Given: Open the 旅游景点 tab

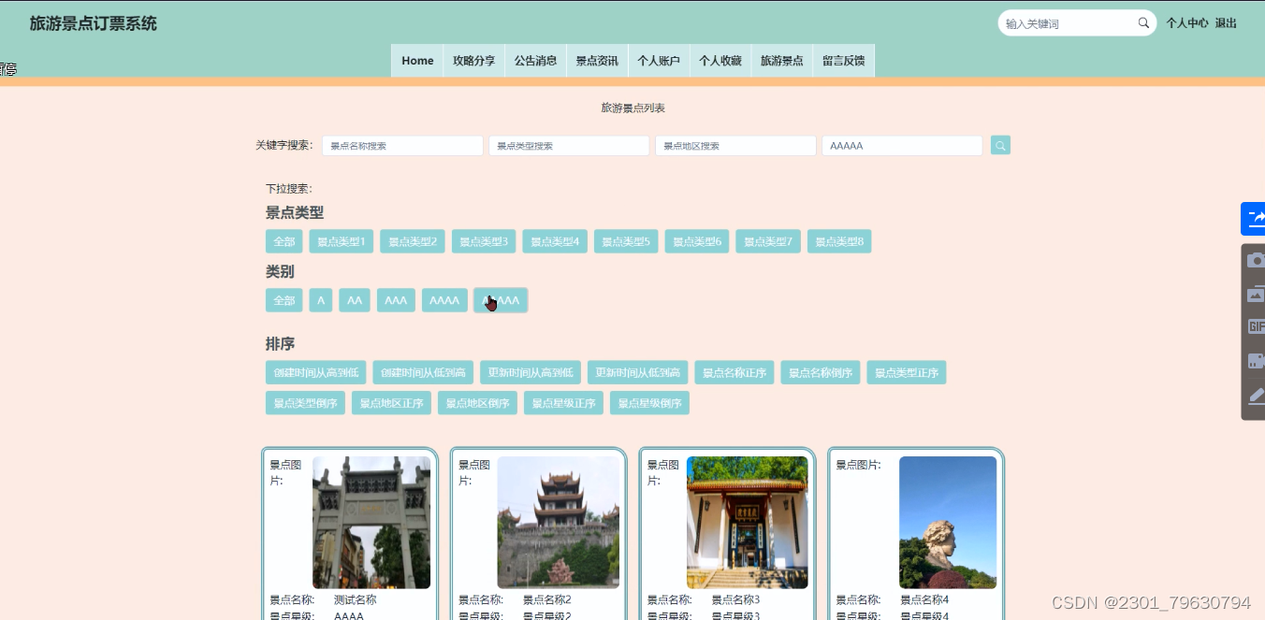Looking at the screenshot, I should pos(781,61).
